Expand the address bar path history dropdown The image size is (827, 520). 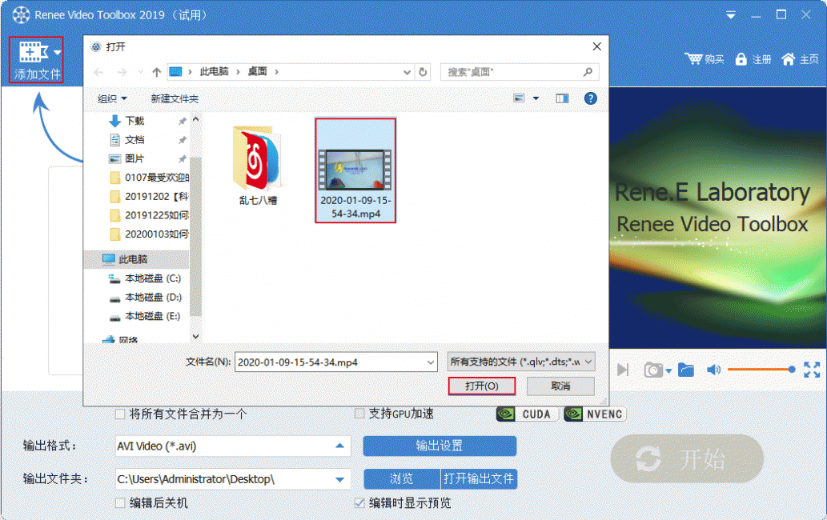pos(407,72)
